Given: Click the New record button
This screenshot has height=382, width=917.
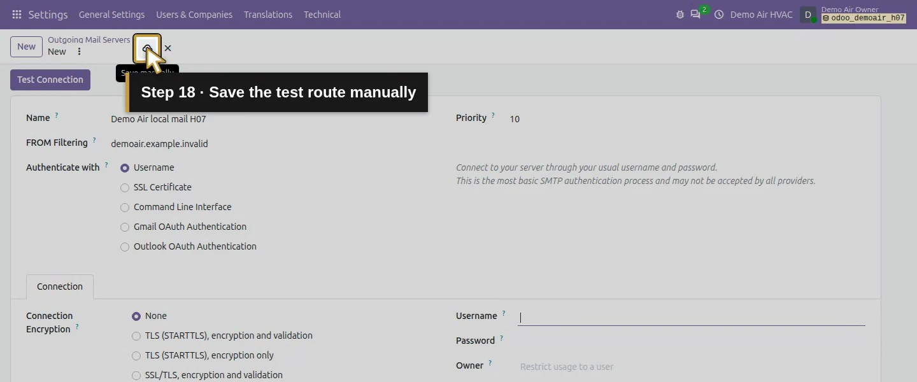Looking at the screenshot, I should pos(26,46).
